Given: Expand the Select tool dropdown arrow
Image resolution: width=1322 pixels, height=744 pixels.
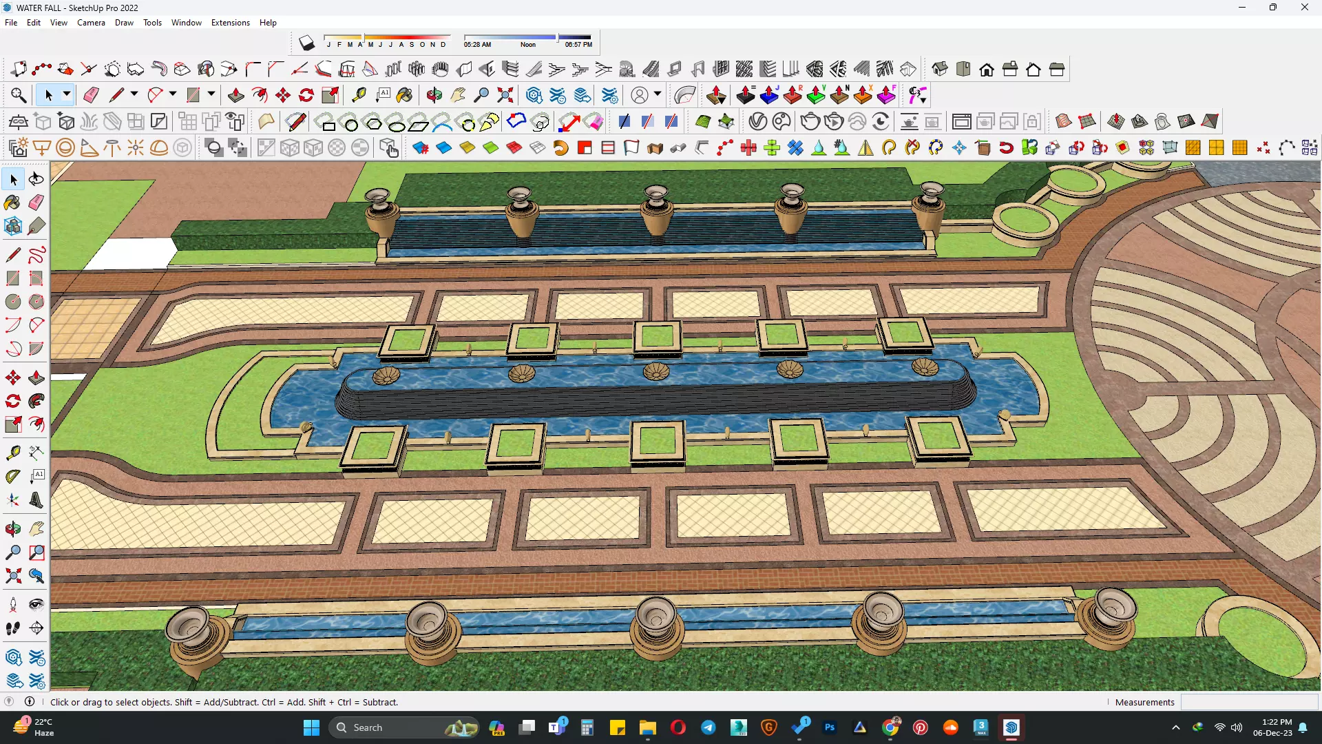Looking at the screenshot, I should [x=67, y=94].
